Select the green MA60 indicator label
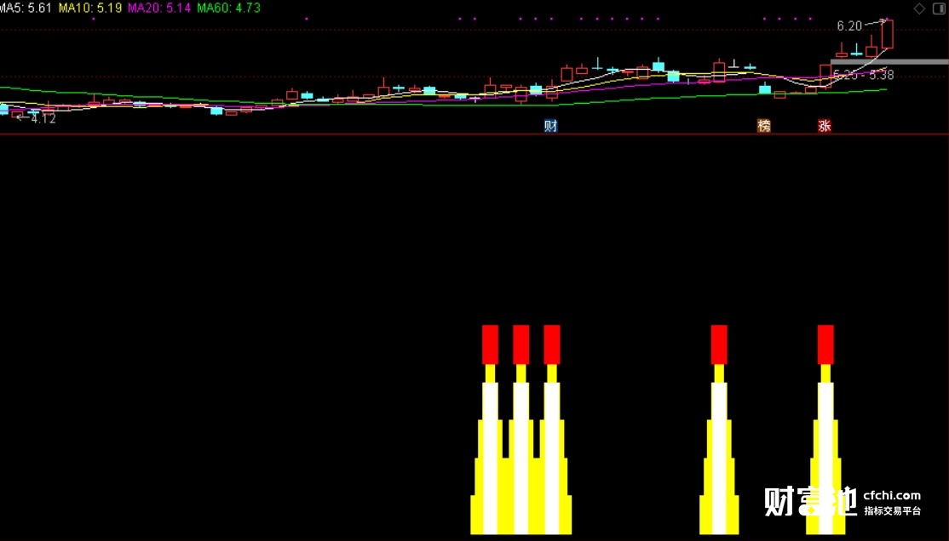This screenshot has width=949, height=541. [229, 8]
